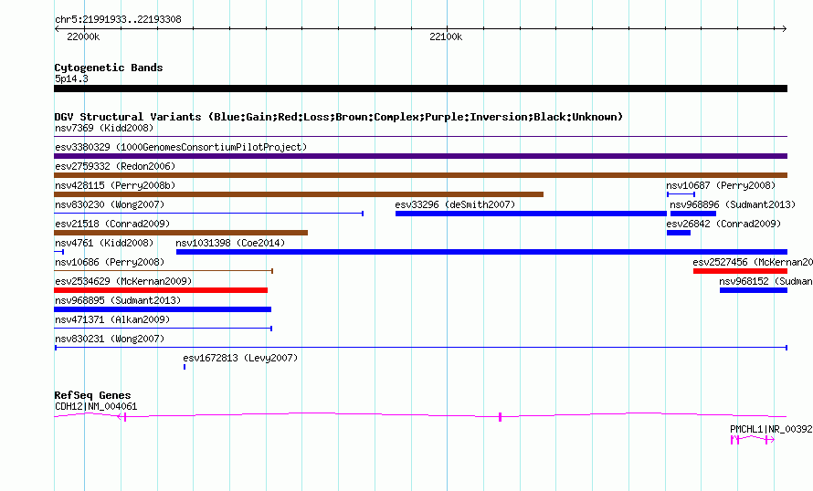The height and width of the screenshot is (491, 813).
Task: Click the chr5:21991933..22193308 coordinate label
Action: click(x=118, y=20)
